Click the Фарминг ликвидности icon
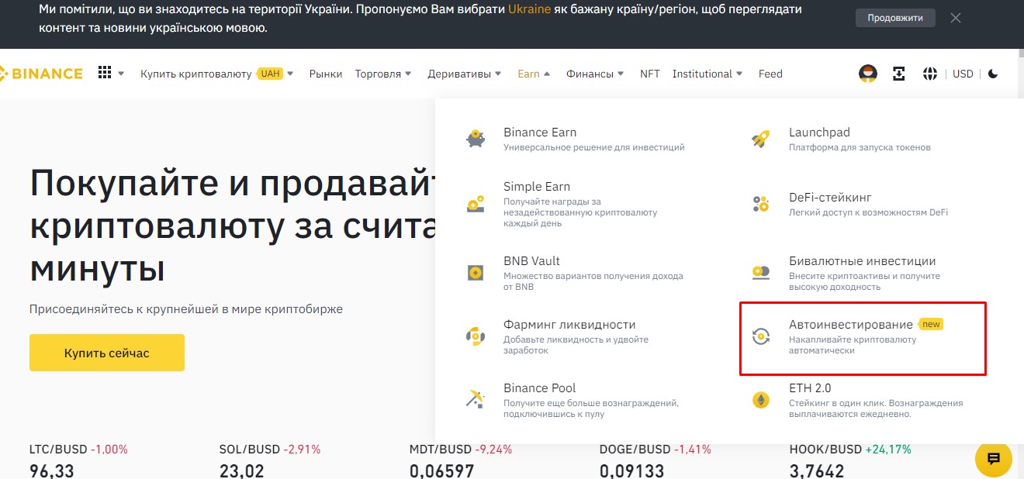1024x479 pixels. 476,336
